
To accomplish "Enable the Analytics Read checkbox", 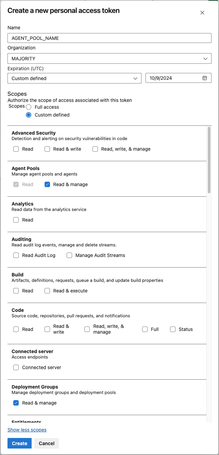I will 16,220.
